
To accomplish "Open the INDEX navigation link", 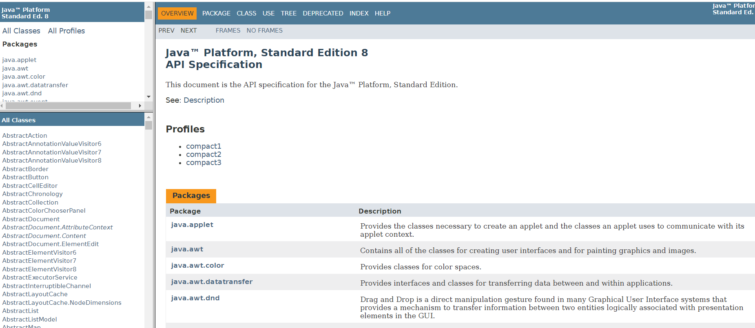I will 359,13.
